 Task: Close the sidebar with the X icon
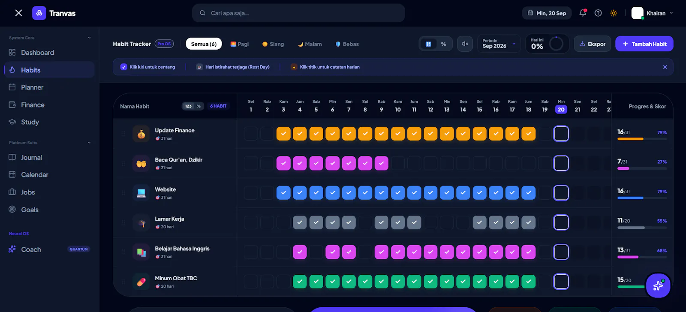click(x=18, y=13)
